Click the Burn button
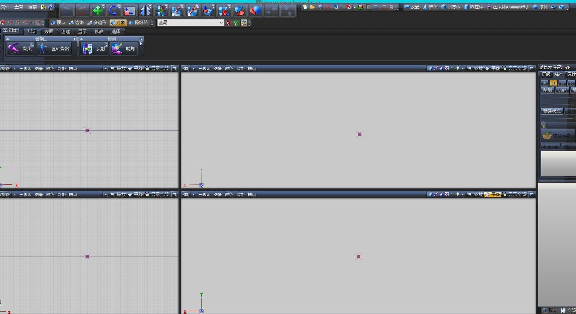Viewport: 576px width, 314px height. [x=563, y=90]
